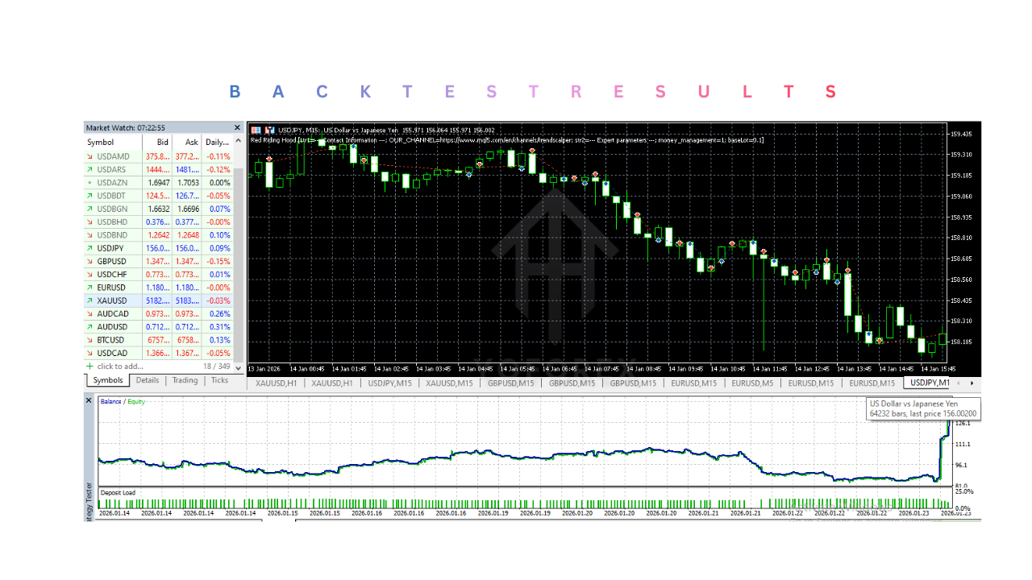The image size is (1032, 580).
Task: Click the up arrow icon beside USDJPY
Action: tap(89, 249)
